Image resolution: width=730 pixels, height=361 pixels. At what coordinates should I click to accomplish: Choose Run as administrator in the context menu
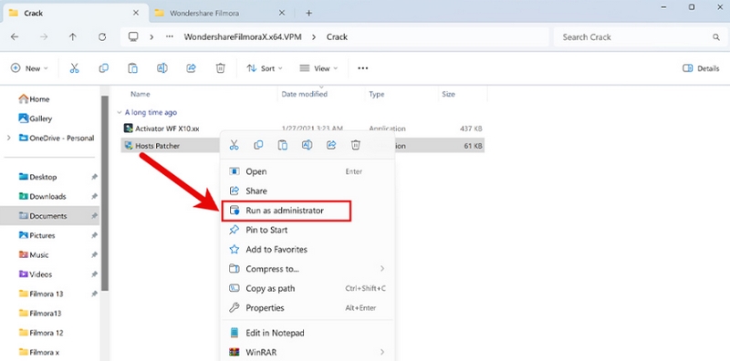(286, 211)
